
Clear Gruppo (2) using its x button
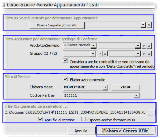pos(149,54)
